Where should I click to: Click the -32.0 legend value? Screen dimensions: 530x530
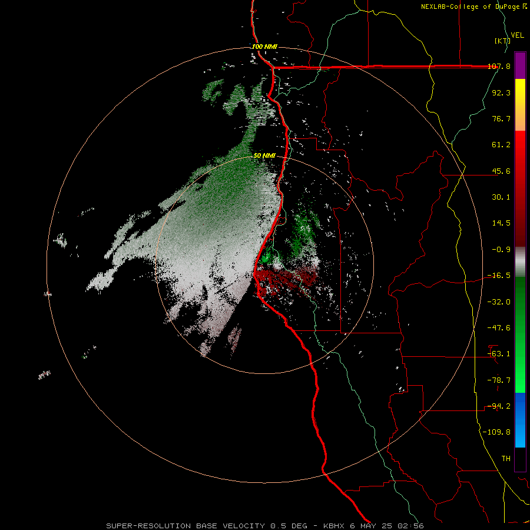(499, 302)
